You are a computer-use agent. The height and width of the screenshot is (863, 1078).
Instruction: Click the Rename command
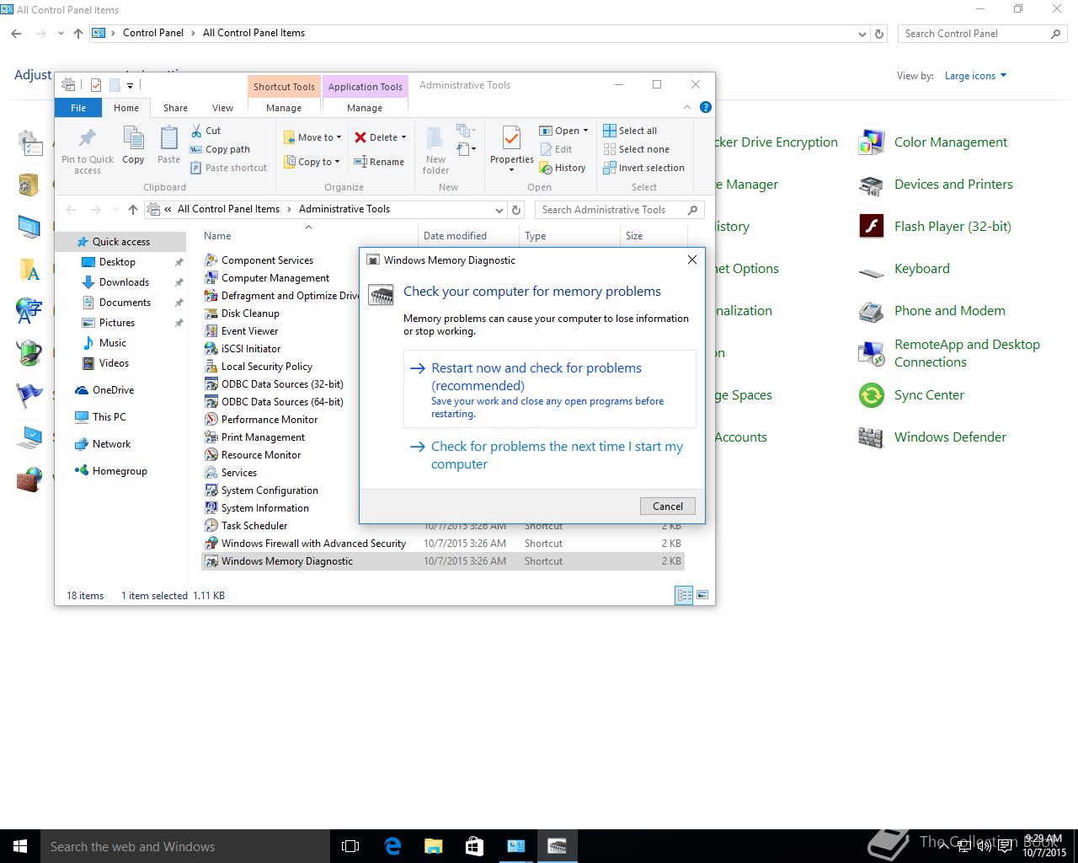click(x=379, y=162)
